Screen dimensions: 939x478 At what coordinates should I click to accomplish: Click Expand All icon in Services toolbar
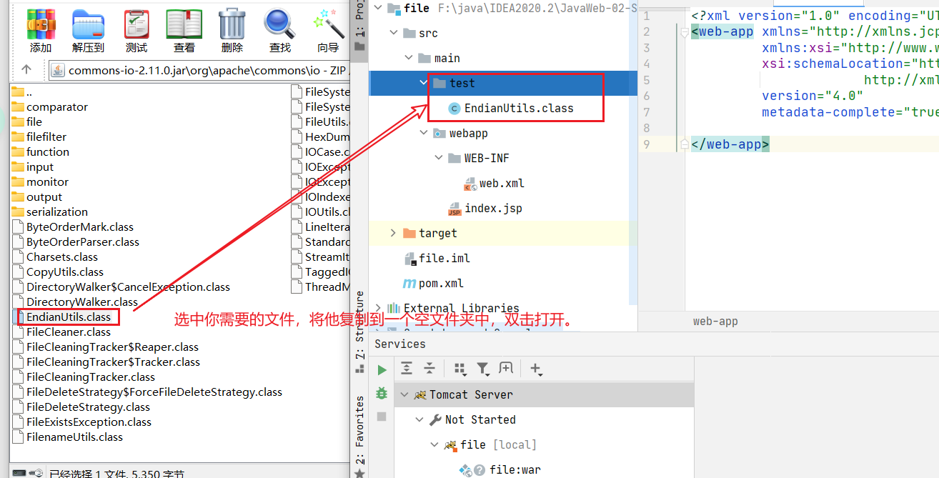click(407, 369)
